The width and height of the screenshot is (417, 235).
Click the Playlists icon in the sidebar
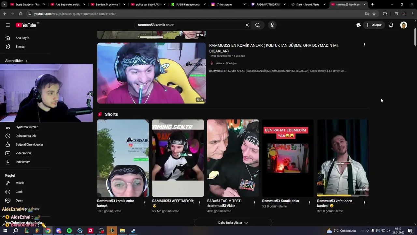(x=8, y=127)
